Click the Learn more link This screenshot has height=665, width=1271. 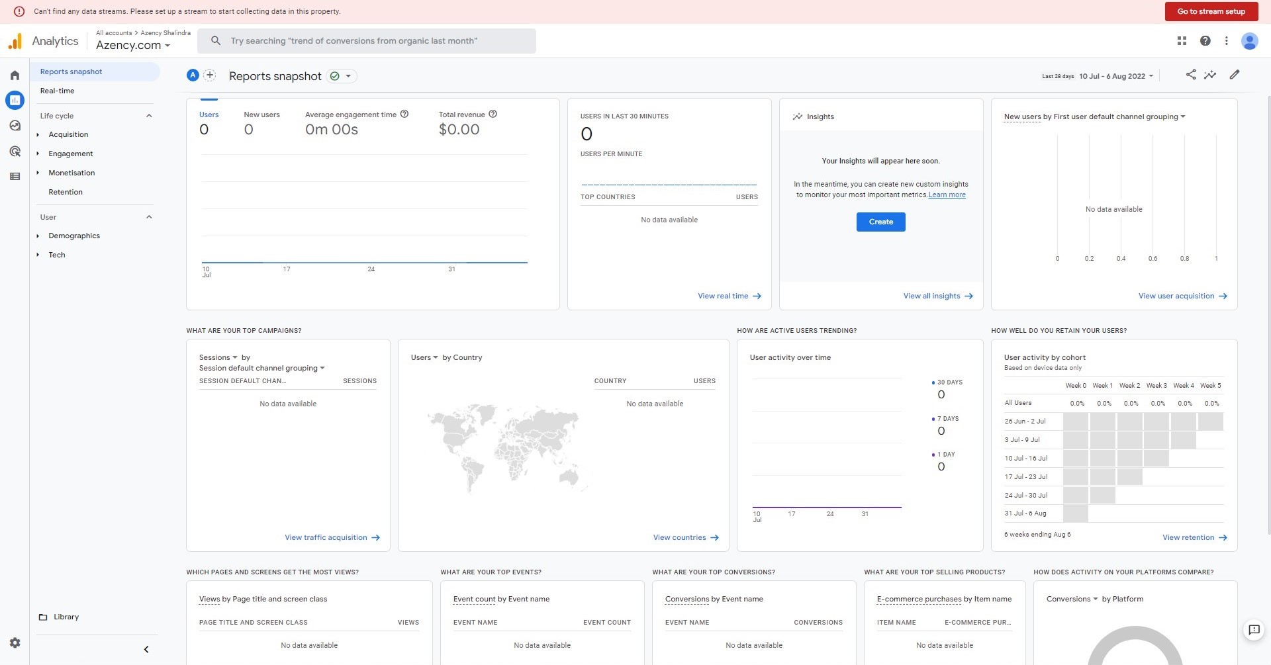947,195
